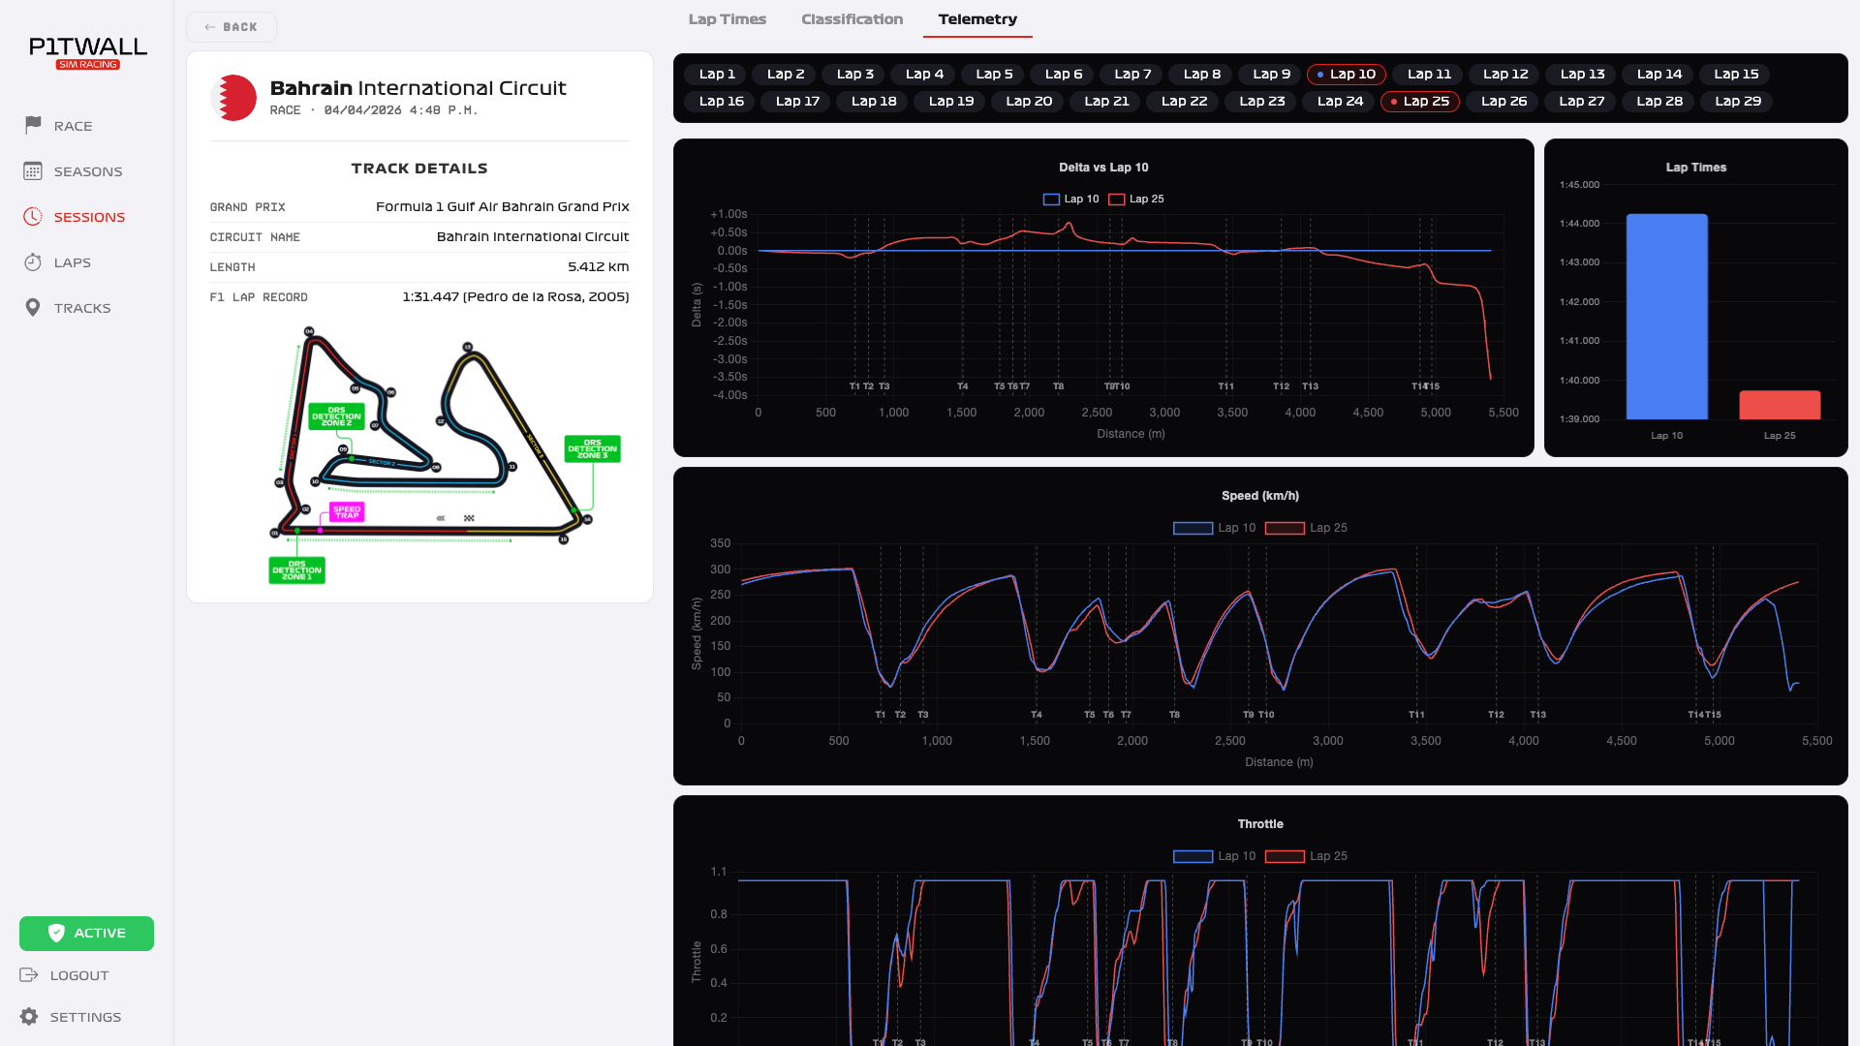This screenshot has width=1860, height=1046.
Task: Deselect the highlighted Lap 10 chip
Action: [1347, 74]
